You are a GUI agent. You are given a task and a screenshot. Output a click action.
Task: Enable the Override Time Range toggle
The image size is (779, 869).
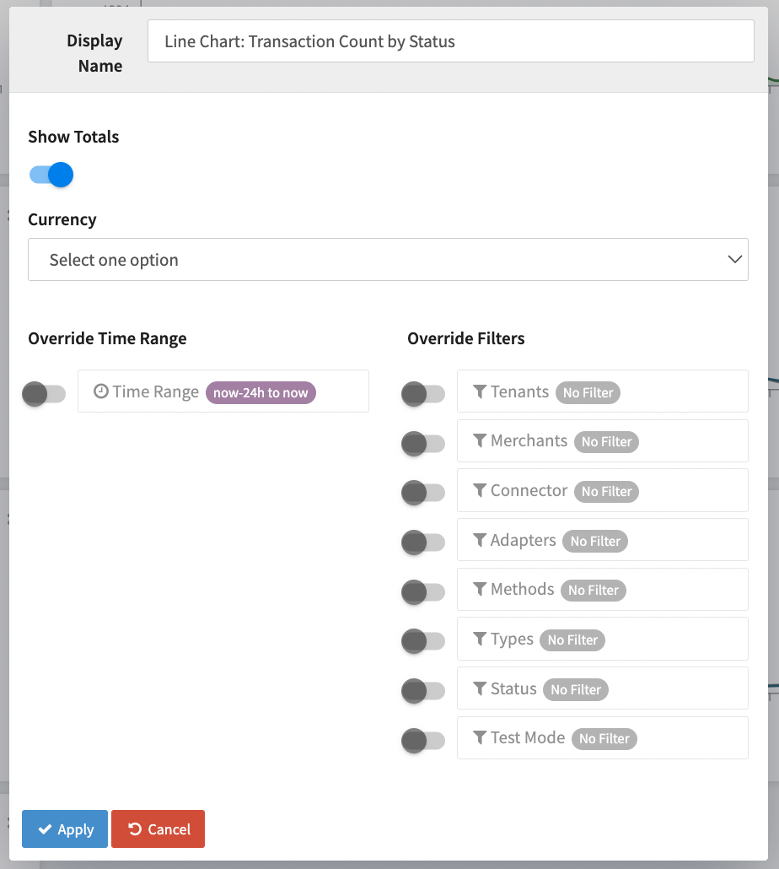pyautogui.click(x=44, y=393)
